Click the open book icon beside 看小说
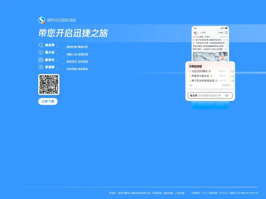This screenshot has height=199, width=266. [41, 52]
